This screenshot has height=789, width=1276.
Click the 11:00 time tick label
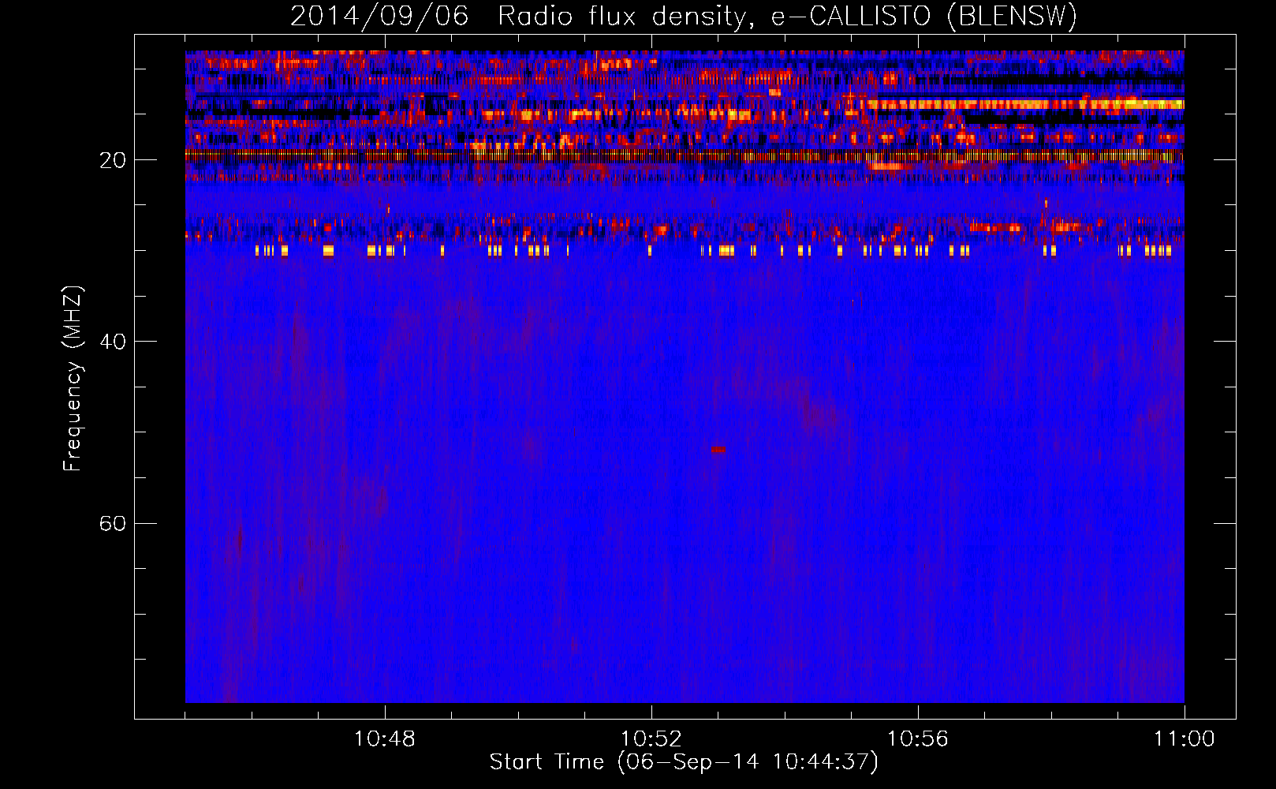(x=1185, y=739)
